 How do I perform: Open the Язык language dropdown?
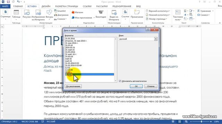[156, 39]
